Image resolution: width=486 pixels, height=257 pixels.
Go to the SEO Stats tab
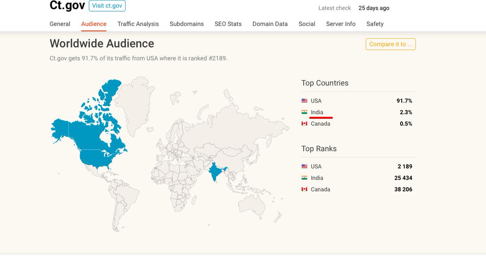click(228, 24)
